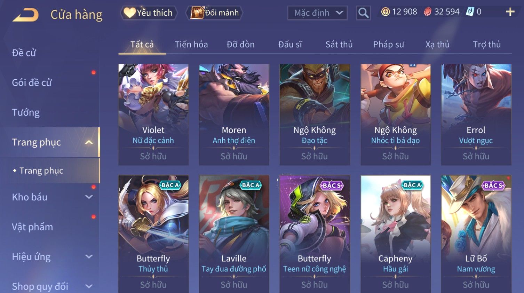Open the Mặc định sort dropdown
Viewport: 524px width, 293px height.
(x=317, y=13)
